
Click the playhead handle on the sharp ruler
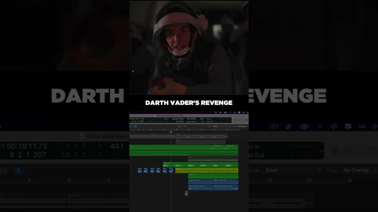pyautogui.click(x=171, y=132)
